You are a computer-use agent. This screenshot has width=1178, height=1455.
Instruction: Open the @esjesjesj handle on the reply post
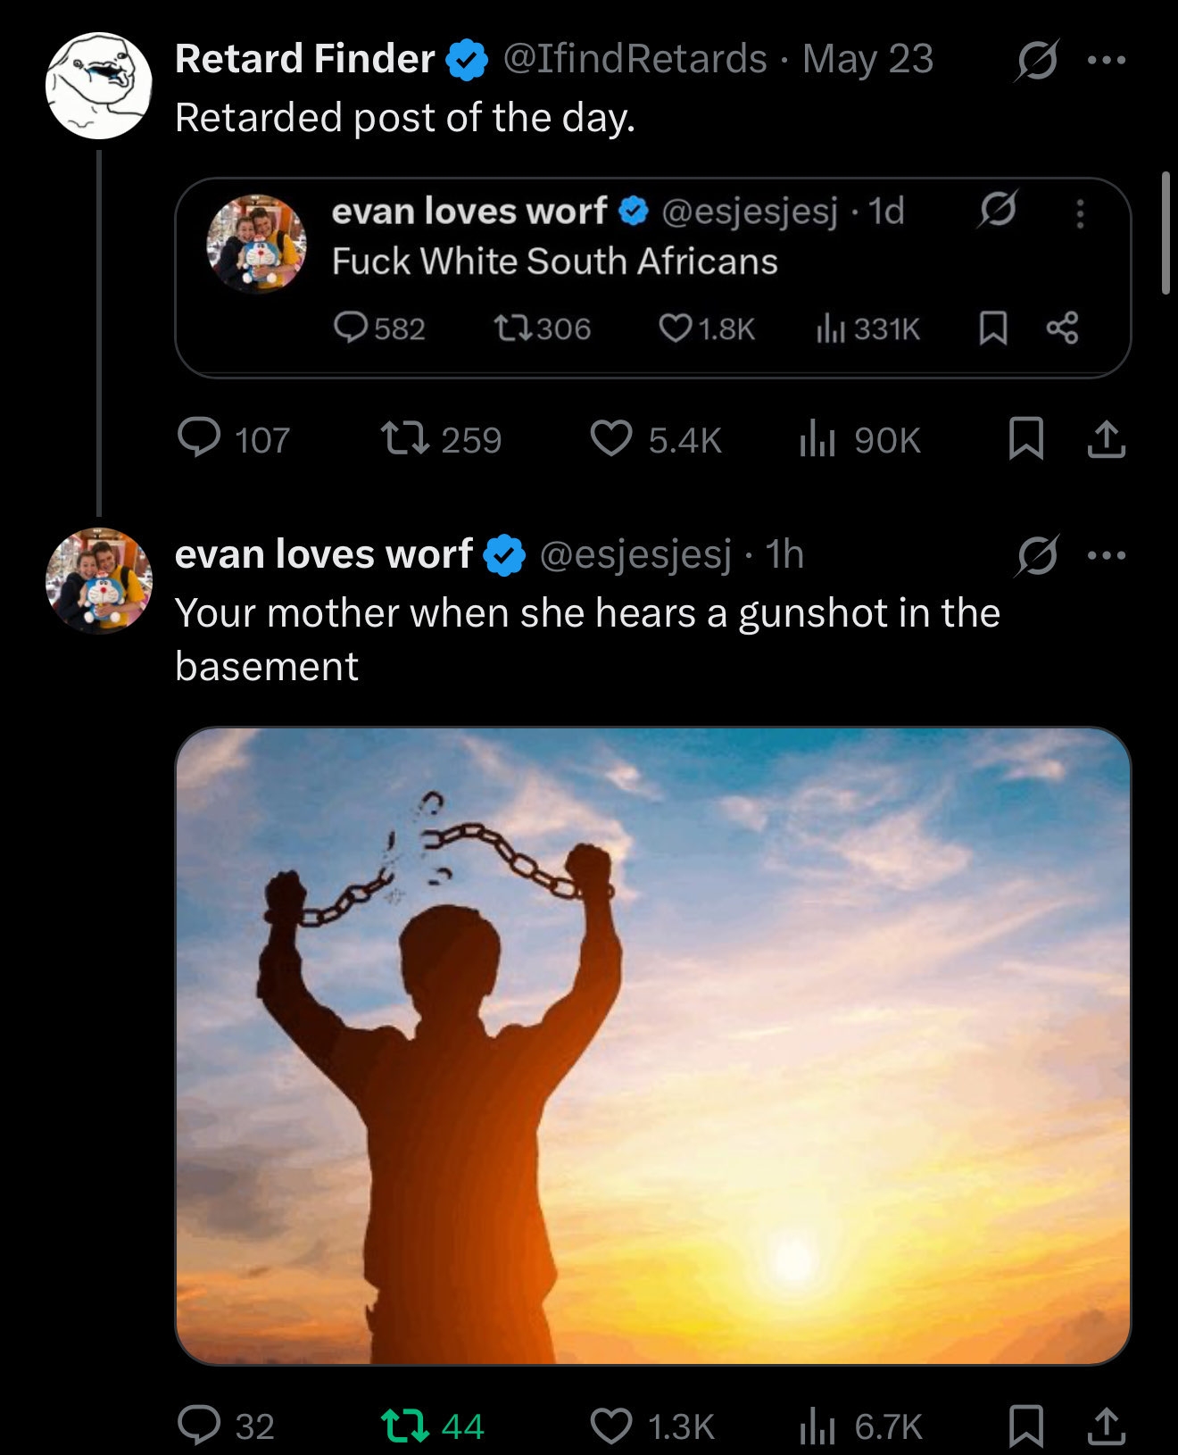tap(635, 554)
